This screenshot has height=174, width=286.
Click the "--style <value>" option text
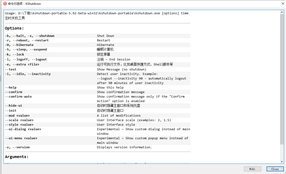pyautogui.click(x=19, y=125)
